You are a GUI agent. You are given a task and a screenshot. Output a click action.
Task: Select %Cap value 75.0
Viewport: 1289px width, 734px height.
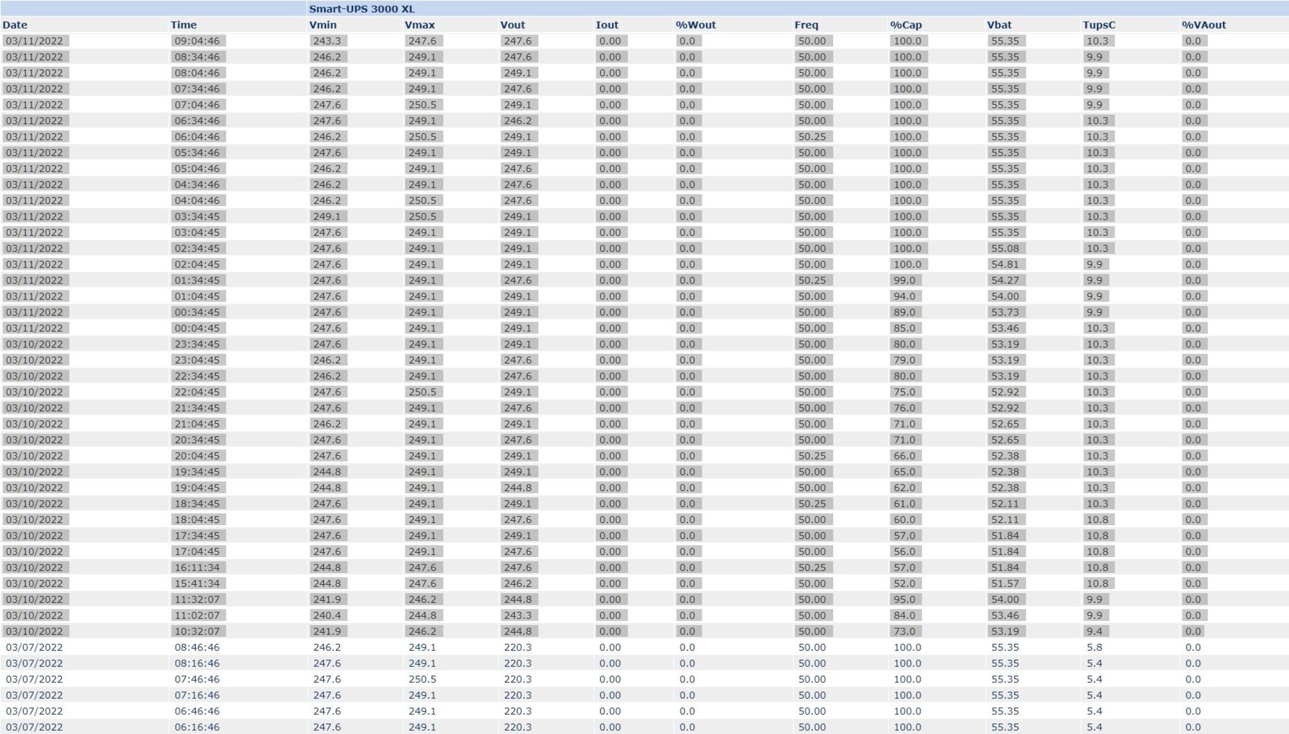904,392
